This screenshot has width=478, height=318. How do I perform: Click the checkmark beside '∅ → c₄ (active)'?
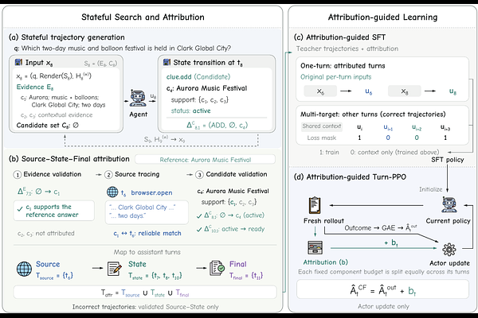pos(199,215)
